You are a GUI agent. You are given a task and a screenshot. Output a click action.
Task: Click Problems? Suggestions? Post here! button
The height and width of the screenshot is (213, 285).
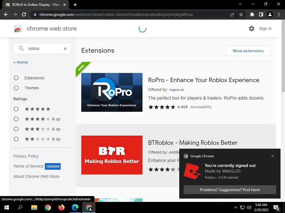[230, 190]
